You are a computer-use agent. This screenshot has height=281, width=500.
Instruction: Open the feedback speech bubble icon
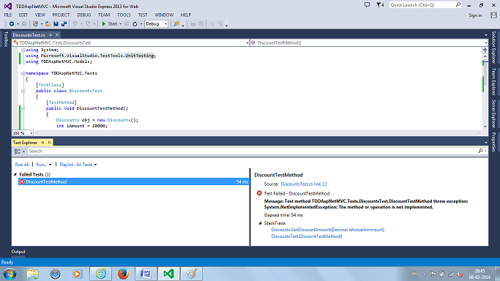click(367, 5)
